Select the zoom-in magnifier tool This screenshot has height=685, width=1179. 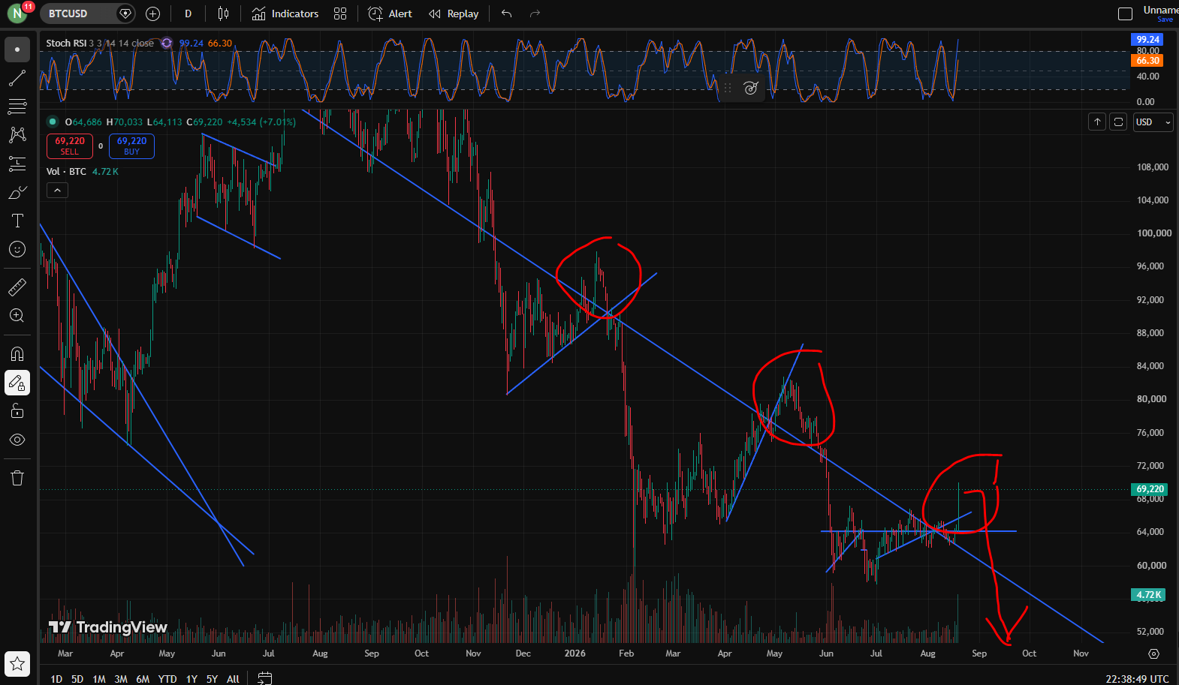click(x=17, y=316)
